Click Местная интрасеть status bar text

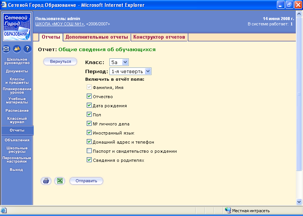[251, 211]
